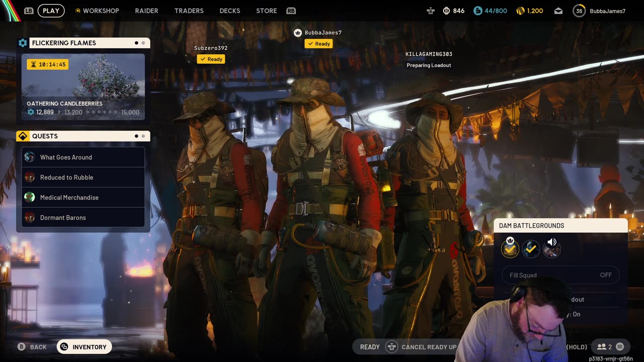Image resolution: width=644 pixels, height=362 pixels.
Task: Click the level 36 progress ring
Action: [579, 11]
